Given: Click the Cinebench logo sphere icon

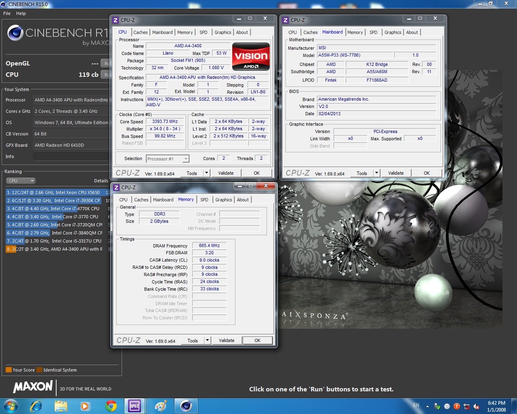Looking at the screenshot, I should click(15, 33).
